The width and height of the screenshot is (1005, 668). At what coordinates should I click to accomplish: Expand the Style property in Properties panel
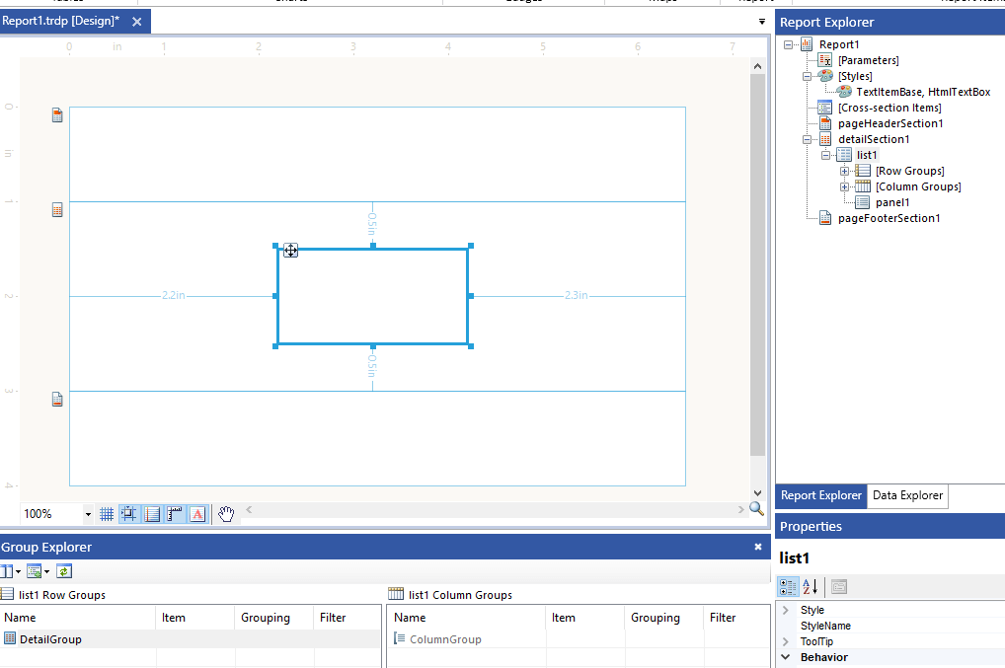tap(788, 609)
